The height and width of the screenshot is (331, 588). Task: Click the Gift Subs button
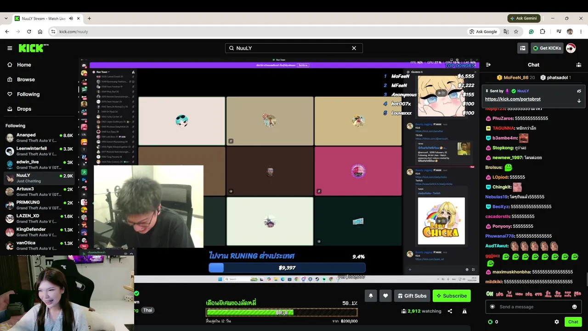412,296
